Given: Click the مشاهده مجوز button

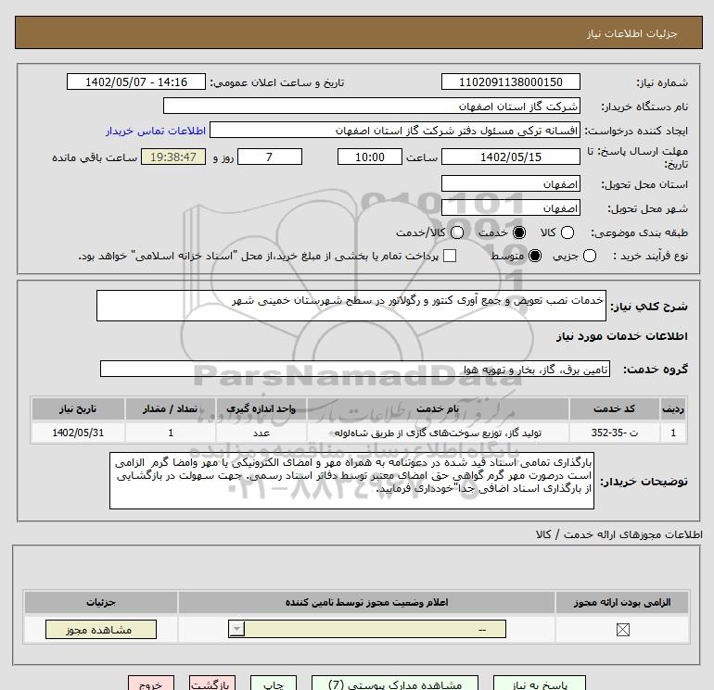Looking at the screenshot, I should tap(101, 630).
